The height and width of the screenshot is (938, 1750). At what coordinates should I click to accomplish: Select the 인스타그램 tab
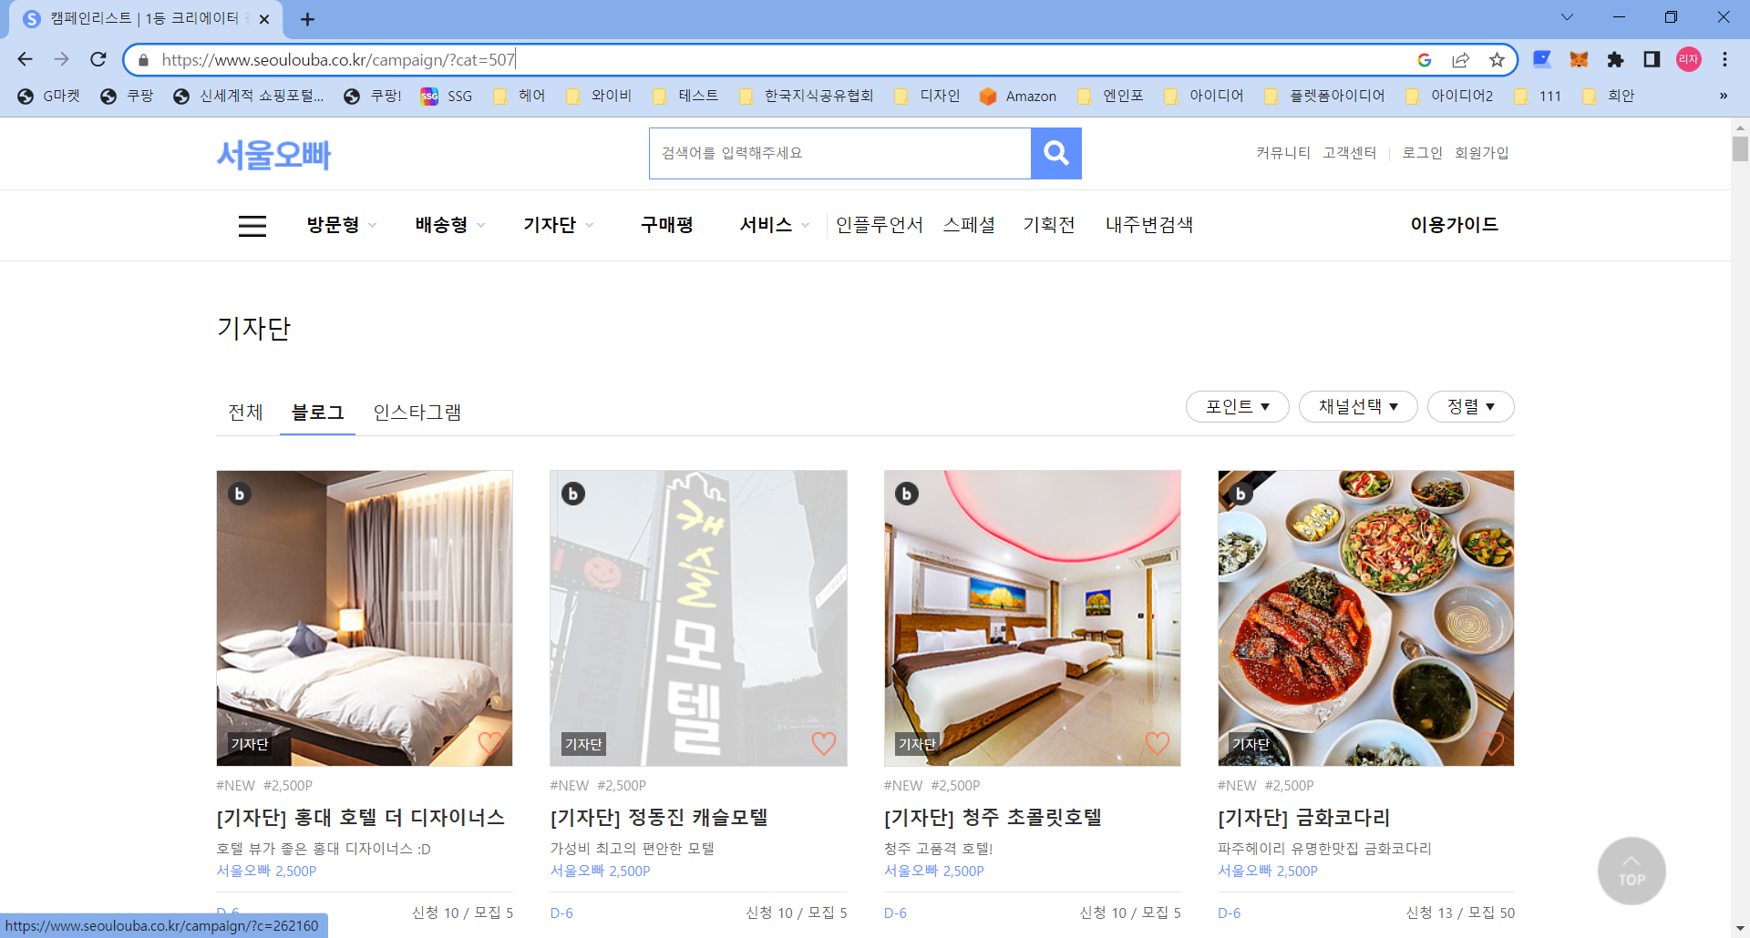tap(417, 413)
